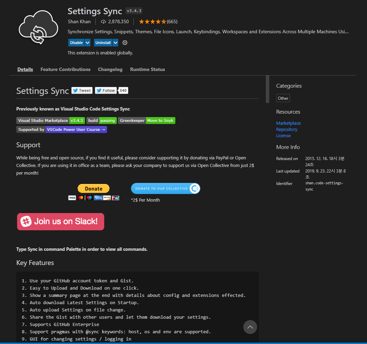
Task: Click the Disable button
Action: (x=76, y=43)
